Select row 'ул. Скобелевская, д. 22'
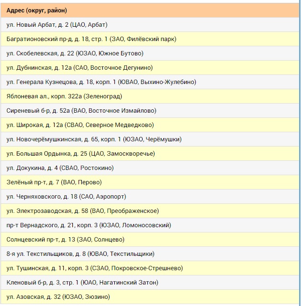This screenshot has width=301, height=306. point(150,53)
